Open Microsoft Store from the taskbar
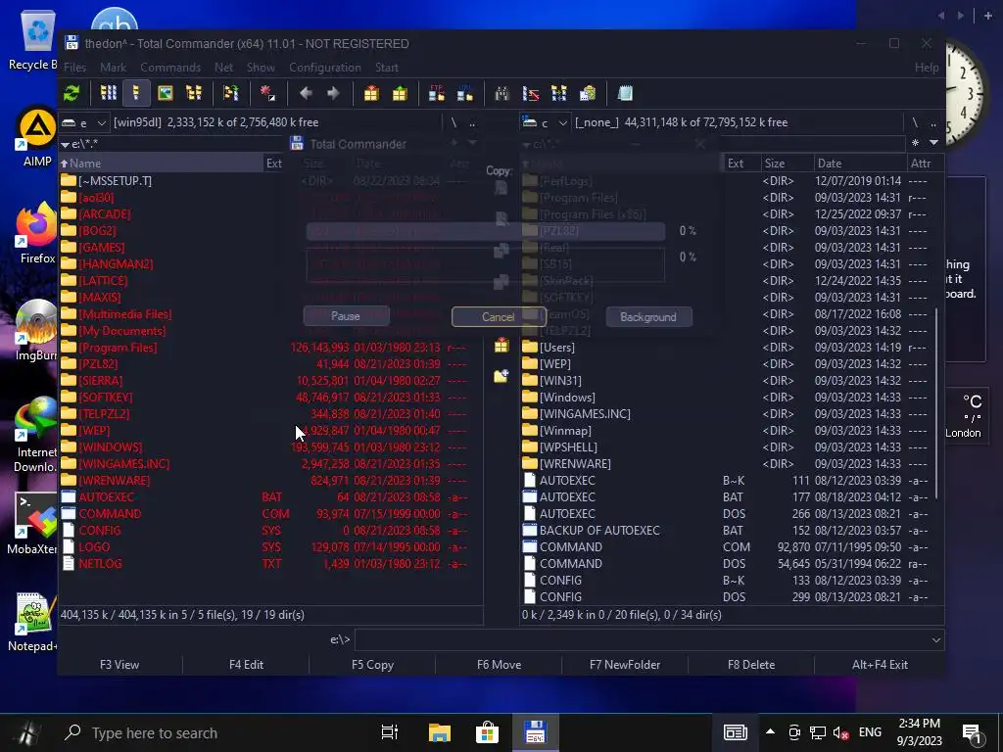Screen dimensions: 1003x752 487,732
